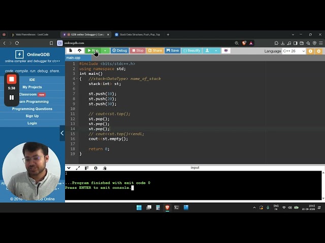Open the Run button dropdown arrow

pyautogui.click(x=105, y=51)
